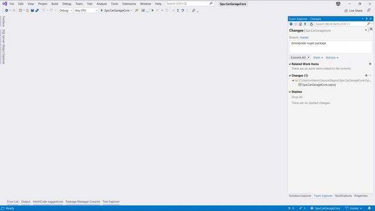Click Team Explorer Home icon
375x211 pixels.
301,24
